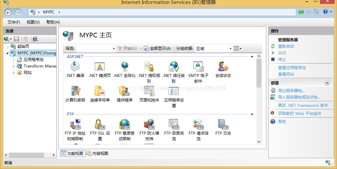The width and height of the screenshot is (337, 169).
Task: Open the .NET 授权规则 padlock icon
Action: [149, 66]
